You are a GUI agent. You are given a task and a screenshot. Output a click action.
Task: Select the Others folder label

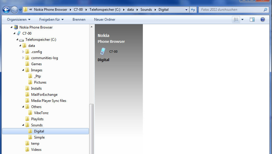(x=36, y=107)
